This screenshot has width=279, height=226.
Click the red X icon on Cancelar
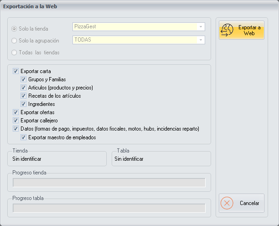pyautogui.click(x=227, y=203)
